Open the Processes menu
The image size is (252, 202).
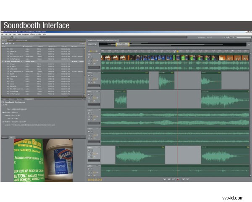pos(25,34)
